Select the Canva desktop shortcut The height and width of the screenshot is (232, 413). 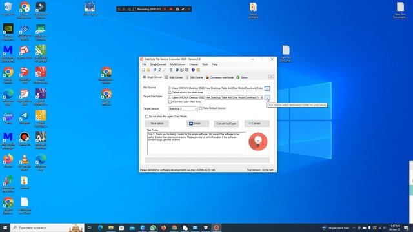tap(8, 118)
